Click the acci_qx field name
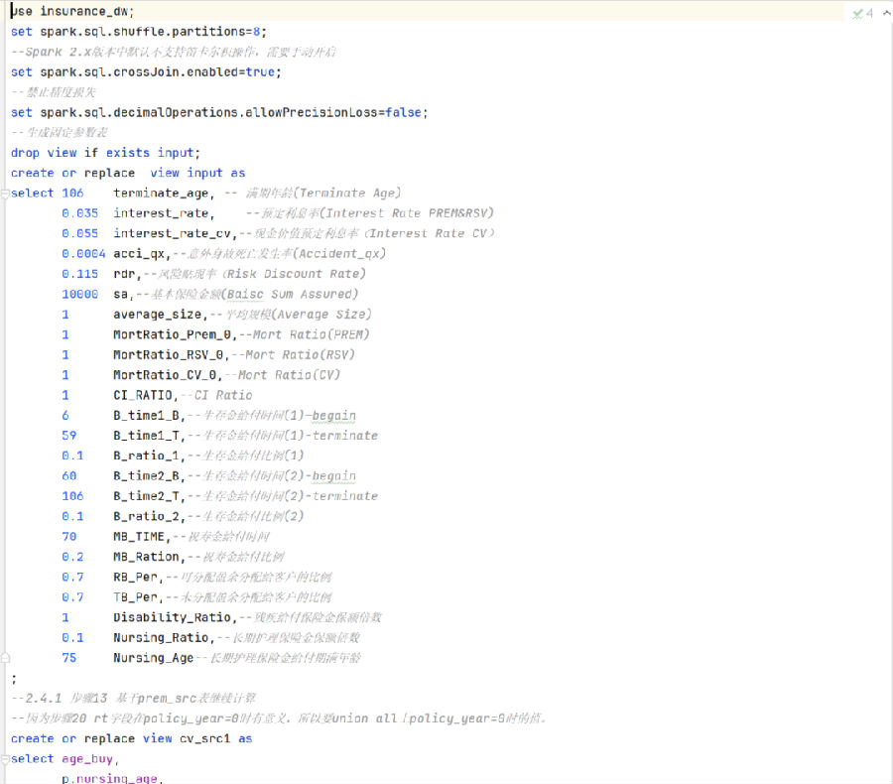 tap(141, 254)
